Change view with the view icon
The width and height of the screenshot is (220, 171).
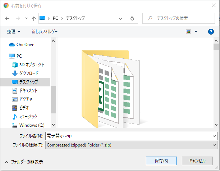point(188,32)
